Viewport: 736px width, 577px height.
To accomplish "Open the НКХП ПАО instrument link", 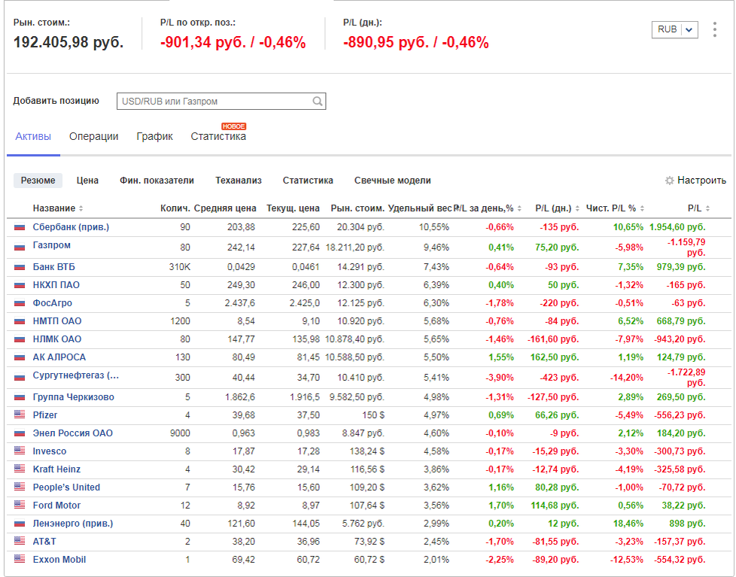I will tap(56, 285).
